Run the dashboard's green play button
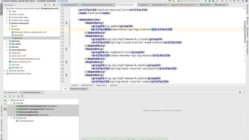The width and height of the screenshot is (249, 140). click(5, 96)
